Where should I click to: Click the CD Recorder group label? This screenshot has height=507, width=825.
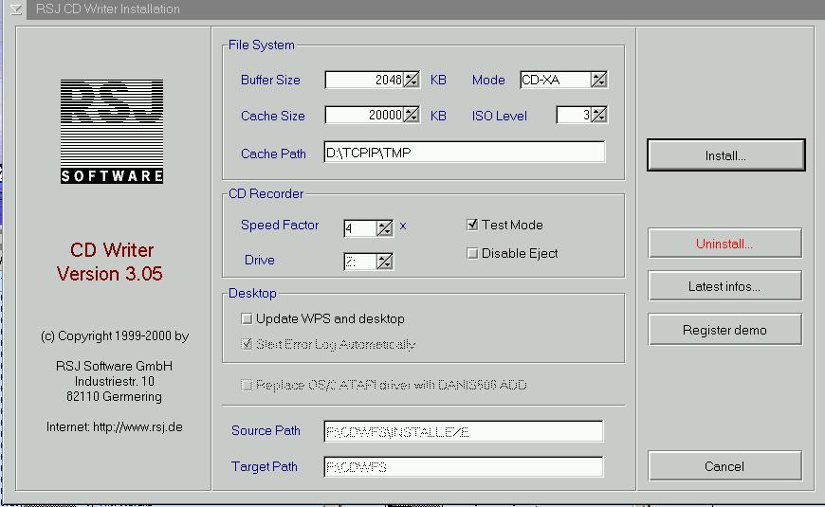266,193
